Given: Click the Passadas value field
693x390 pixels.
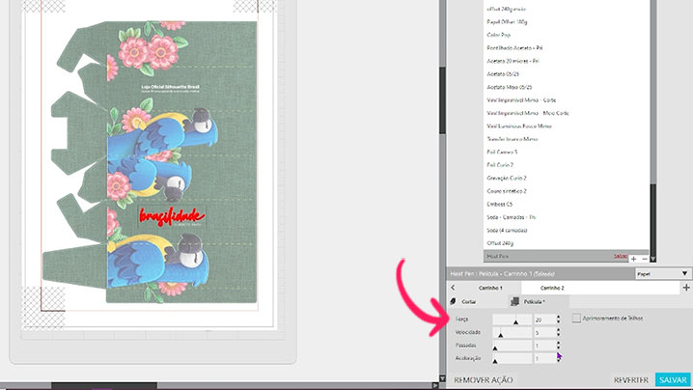Looking at the screenshot, I should [544, 346].
